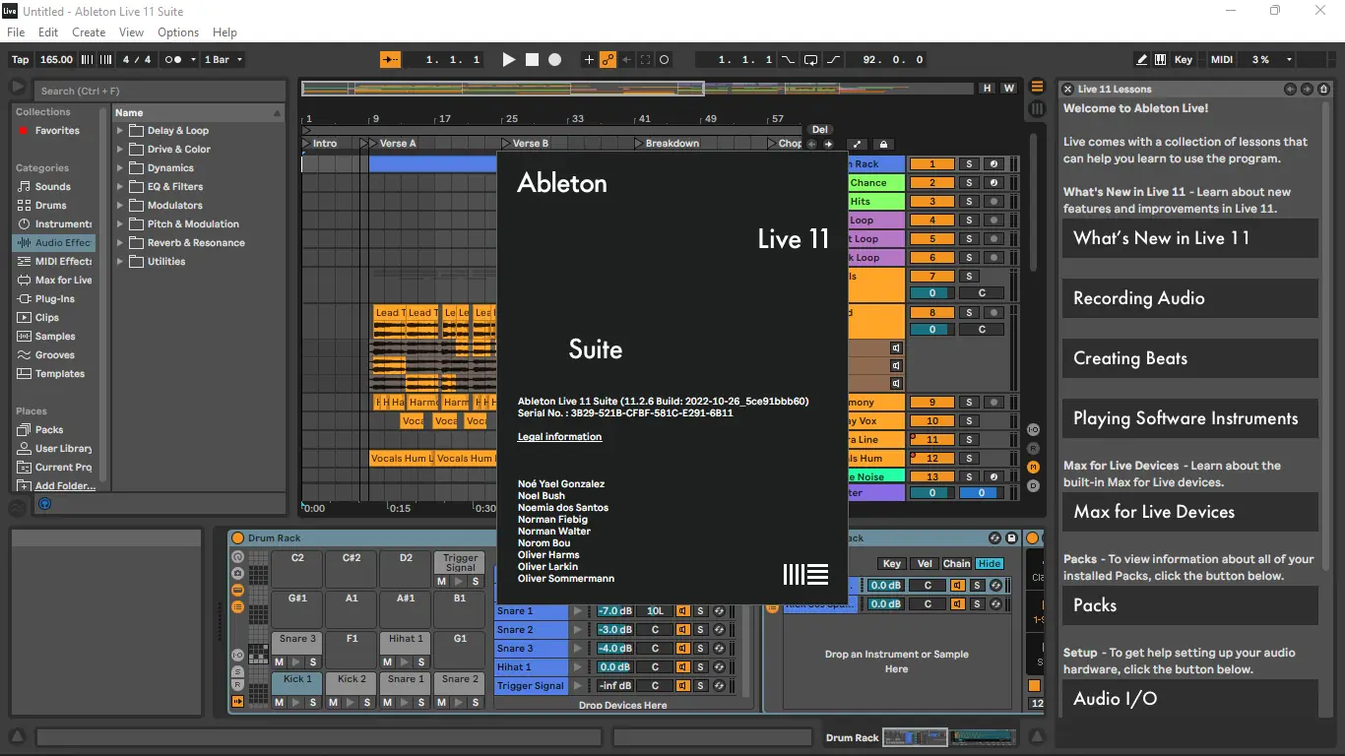Image resolution: width=1345 pixels, height=756 pixels.
Task: Switch to Session View with horizontal-lines icon
Action: coord(1037,88)
